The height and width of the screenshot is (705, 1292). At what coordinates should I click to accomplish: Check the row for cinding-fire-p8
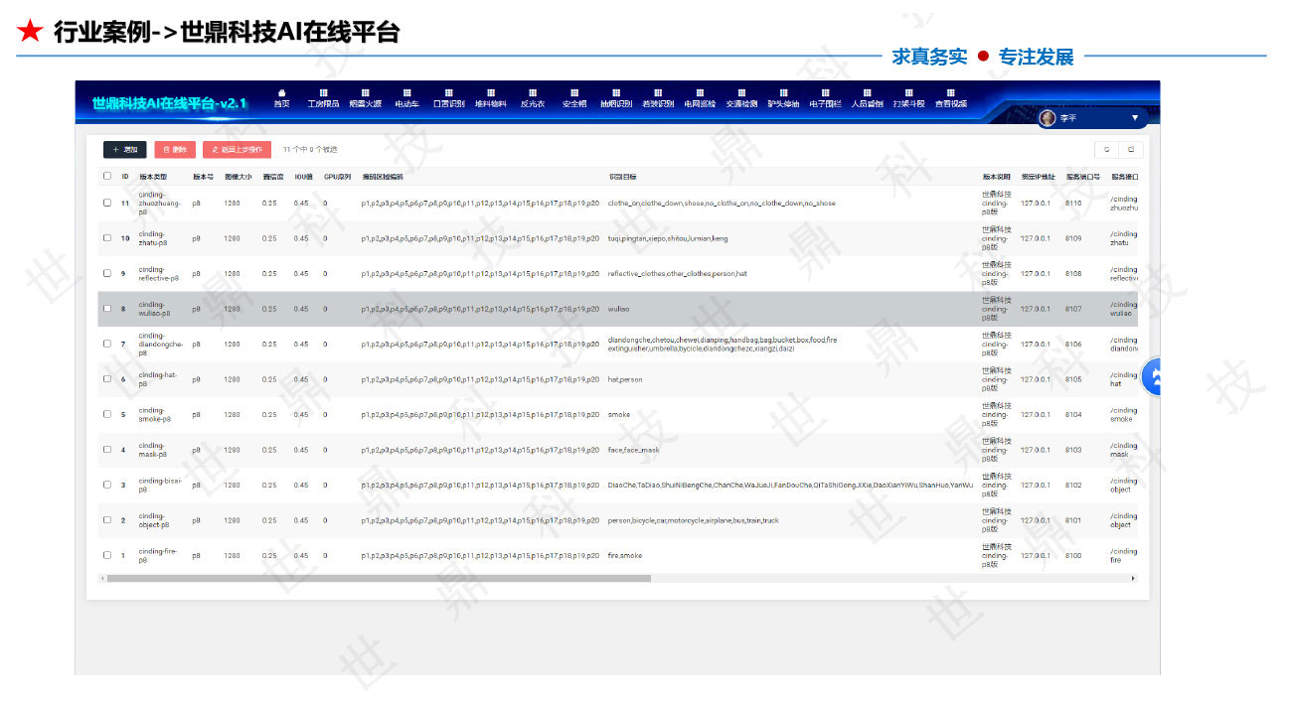click(106, 555)
